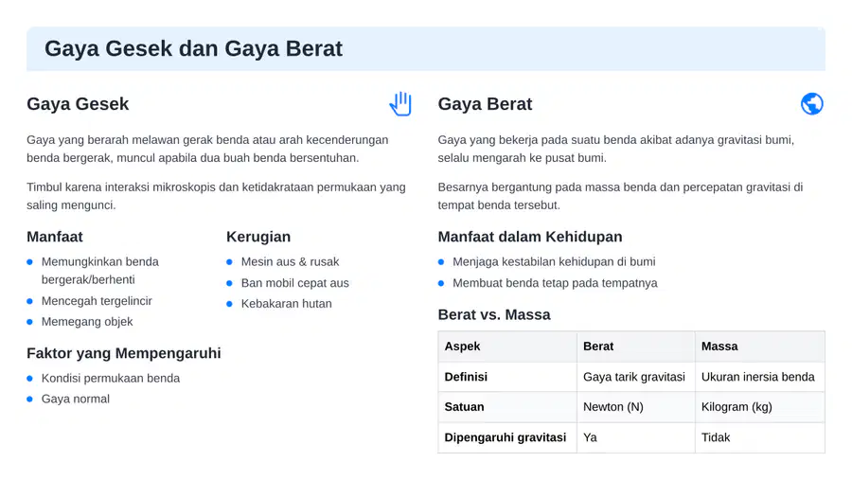
Task: Click the bullet before Mencegah tergelincir
Action: coord(30,301)
